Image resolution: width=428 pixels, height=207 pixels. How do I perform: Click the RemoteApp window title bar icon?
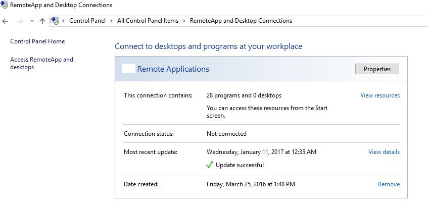point(5,5)
